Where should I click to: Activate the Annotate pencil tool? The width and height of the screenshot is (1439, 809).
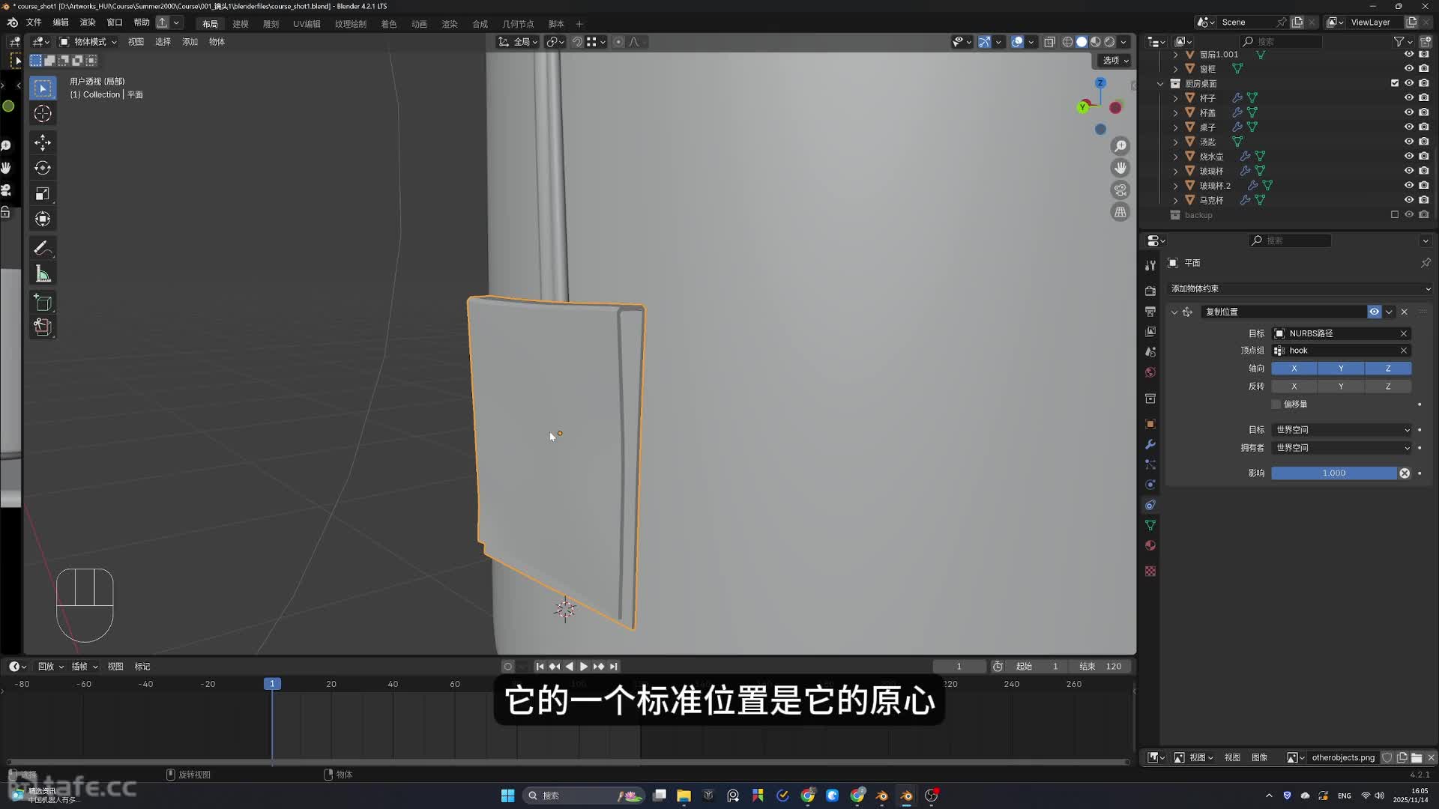43,248
